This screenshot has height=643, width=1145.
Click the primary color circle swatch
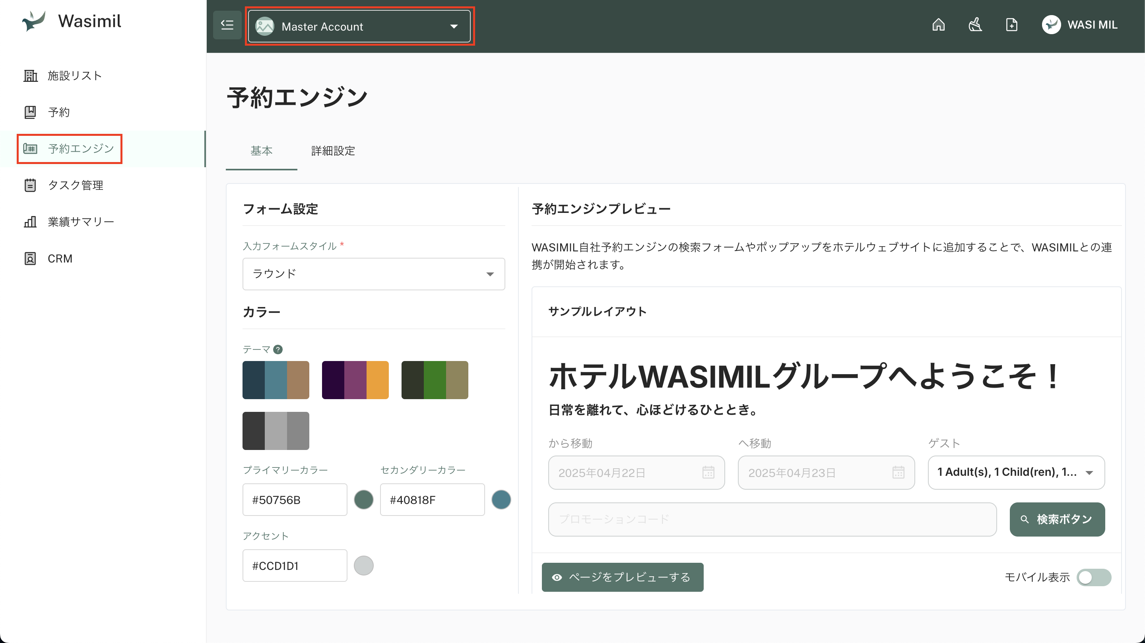click(364, 500)
